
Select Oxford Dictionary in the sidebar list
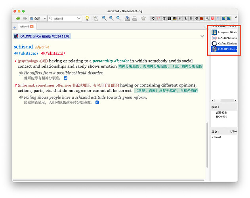click(x=224, y=44)
